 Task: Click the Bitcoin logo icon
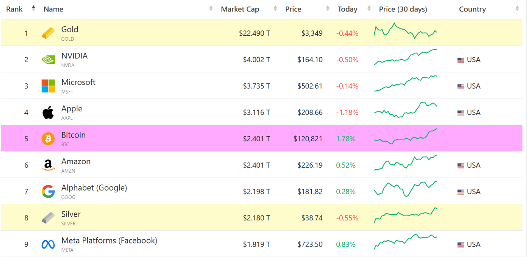(x=48, y=139)
